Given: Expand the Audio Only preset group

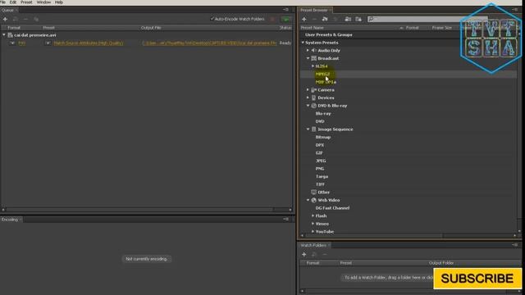Looking at the screenshot, I should tap(308, 50).
